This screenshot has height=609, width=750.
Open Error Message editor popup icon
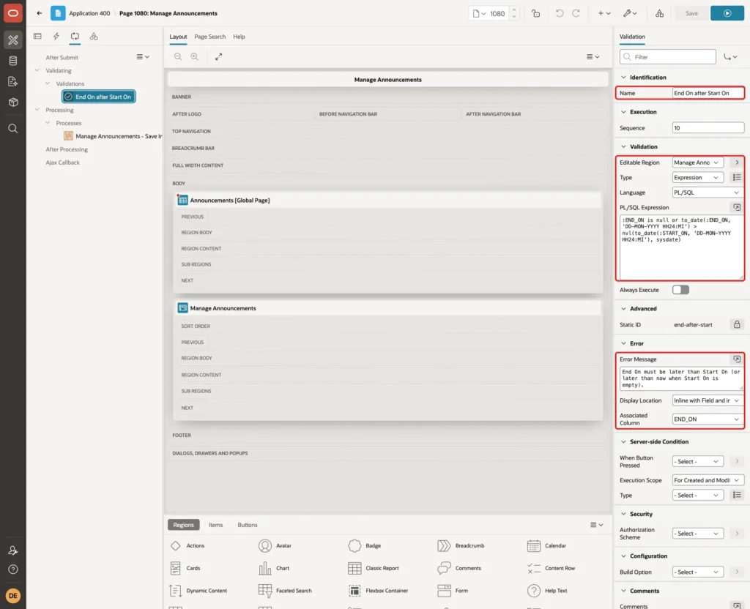pyautogui.click(x=737, y=359)
